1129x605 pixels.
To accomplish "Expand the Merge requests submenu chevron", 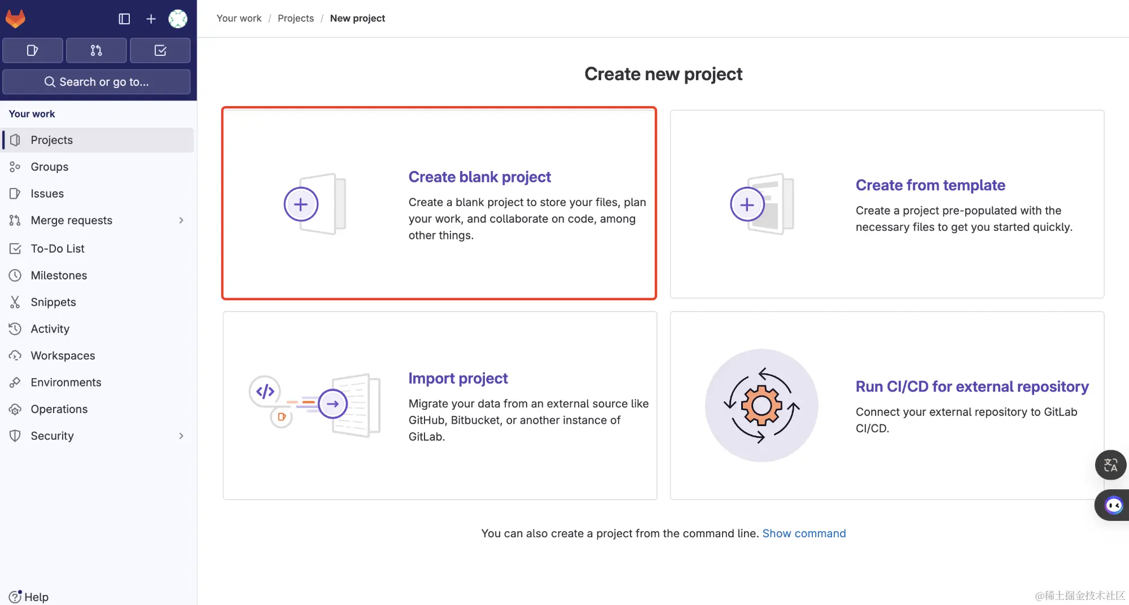I will point(181,220).
